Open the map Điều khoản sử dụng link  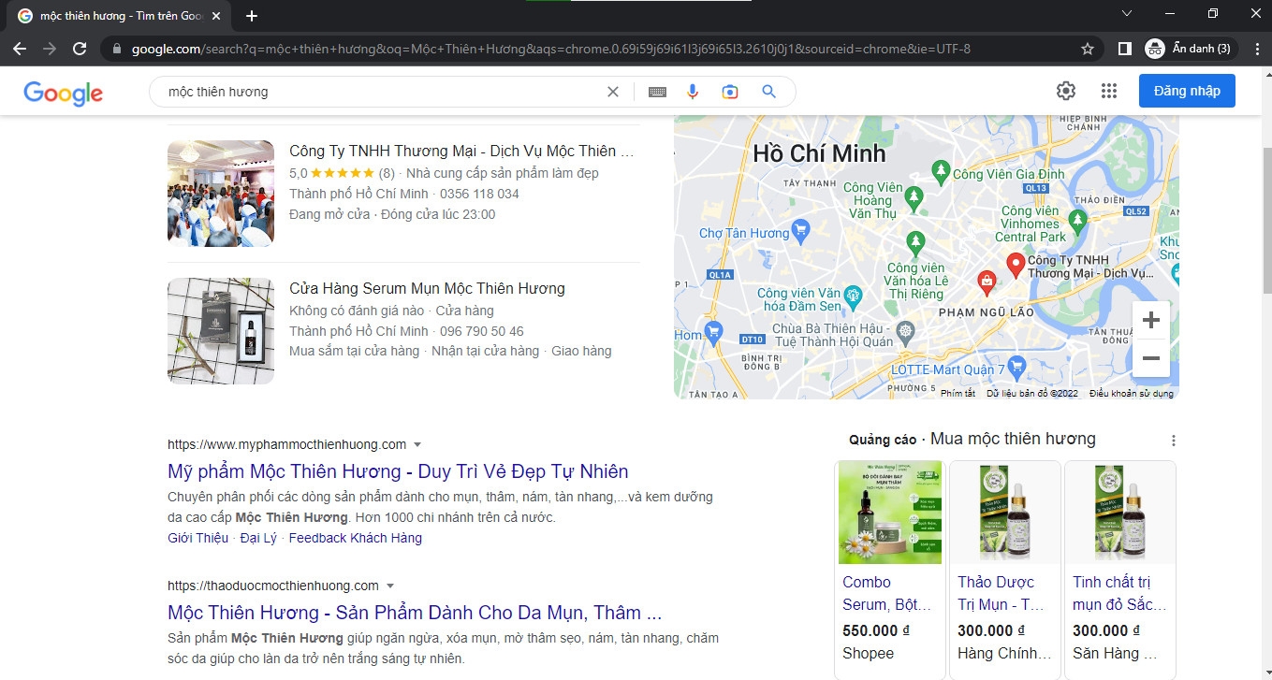[1131, 394]
